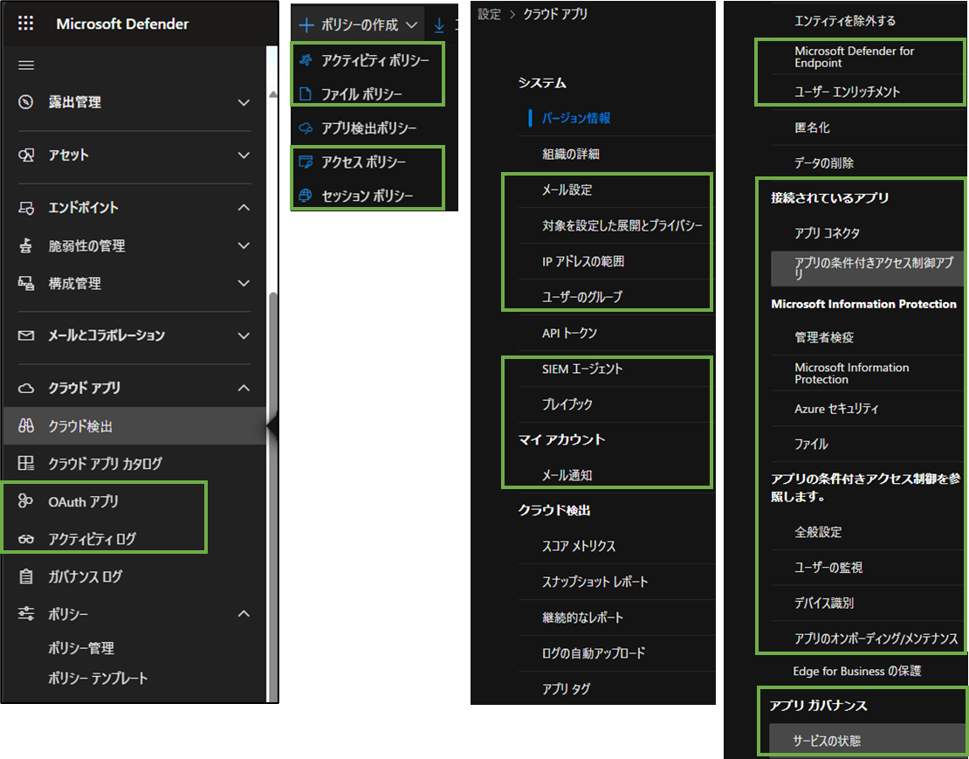Expand the 露出管理 chevron
Image resolution: width=969 pixels, height=759 pixels.
(x=244, y=102)
